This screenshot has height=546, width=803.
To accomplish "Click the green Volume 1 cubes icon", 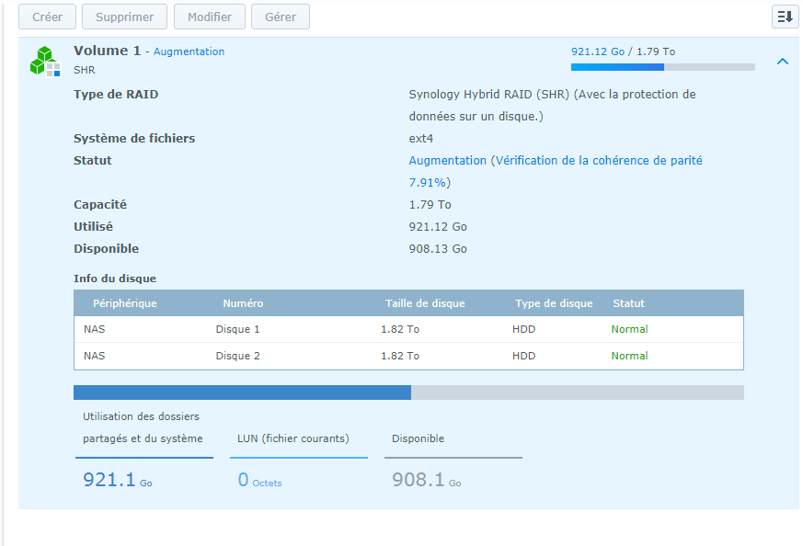I will (x=44, y=61).
